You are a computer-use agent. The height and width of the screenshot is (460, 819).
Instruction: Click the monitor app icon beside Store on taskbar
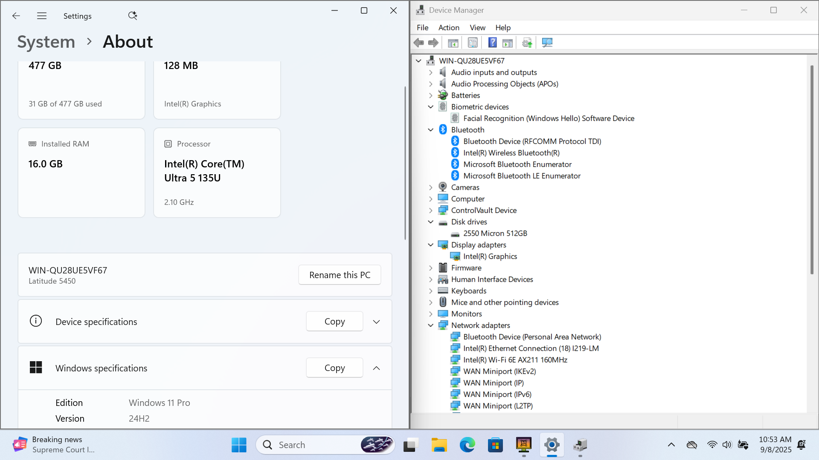click(x=524, y=445)
